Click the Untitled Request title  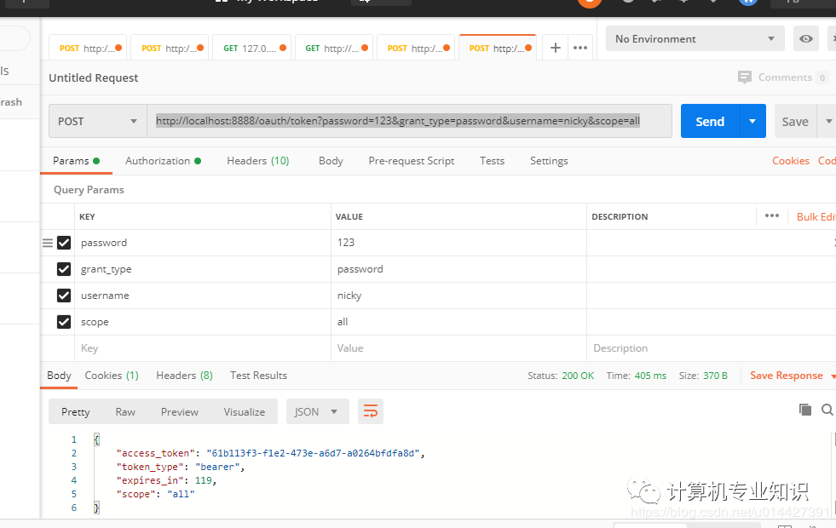(93, 77)
